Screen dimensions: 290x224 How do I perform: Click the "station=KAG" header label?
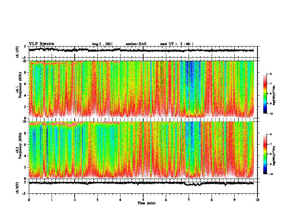click(x=136, y=44)
